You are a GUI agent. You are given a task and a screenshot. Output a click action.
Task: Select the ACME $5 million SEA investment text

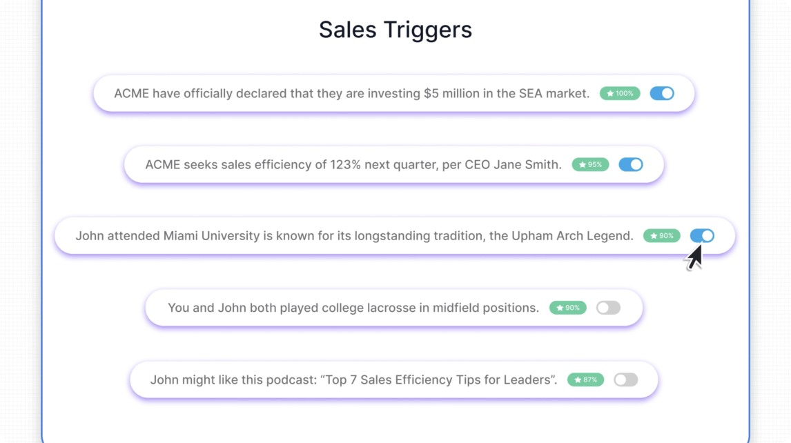(351, 93)
